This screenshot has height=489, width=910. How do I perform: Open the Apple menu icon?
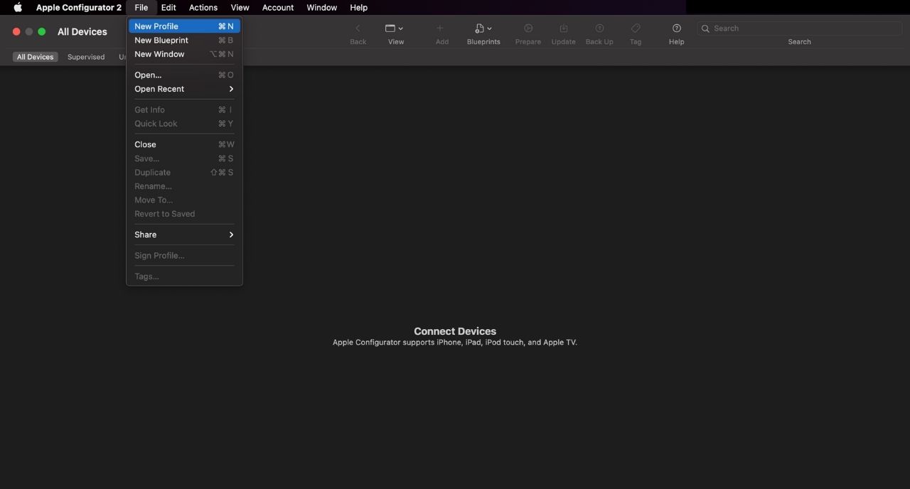18,7
